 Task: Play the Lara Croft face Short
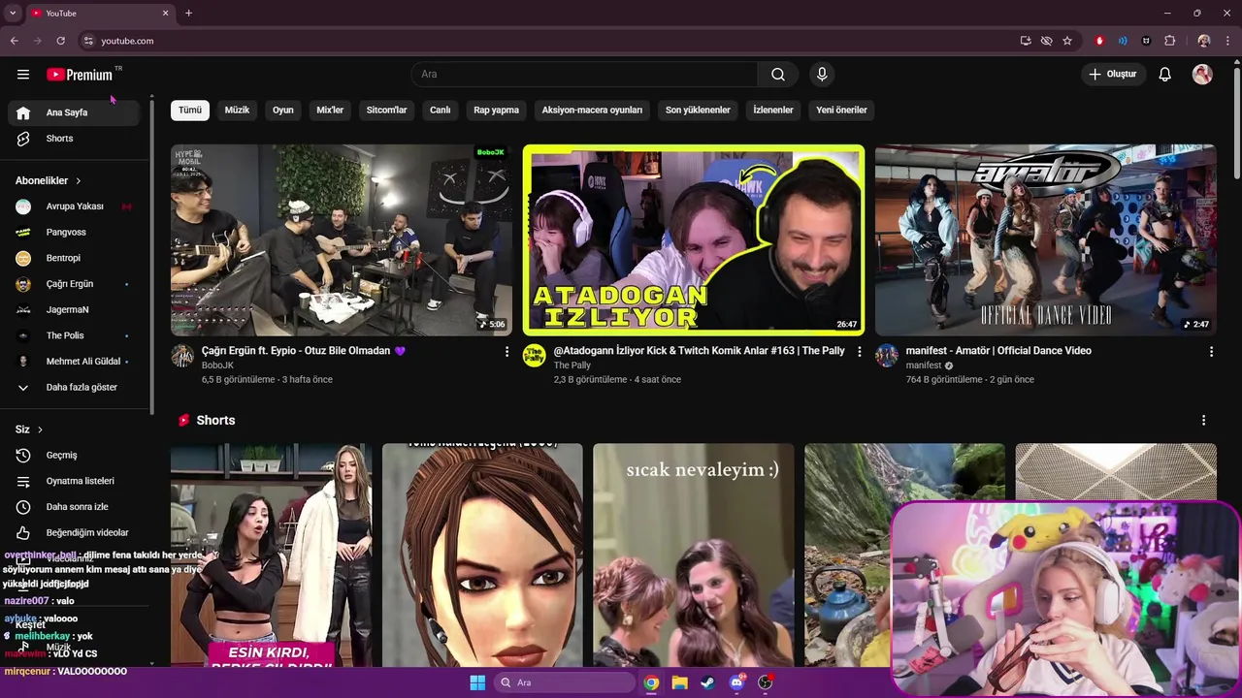pyautogui.click(x=482, y=555)
